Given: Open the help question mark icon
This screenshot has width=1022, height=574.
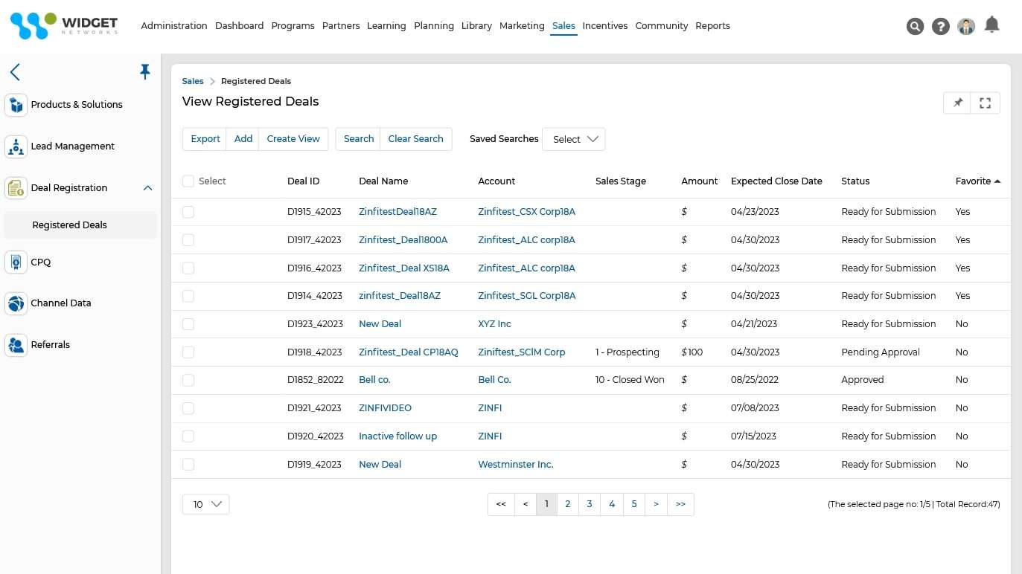Looking at the screenshot, I should click(x=941, y=27).
